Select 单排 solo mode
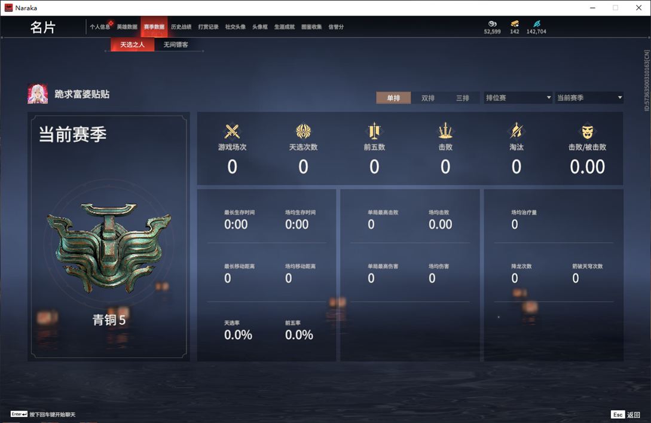This screenshot has height=423, width=651. pyautogui.click(x=393, y=98)
